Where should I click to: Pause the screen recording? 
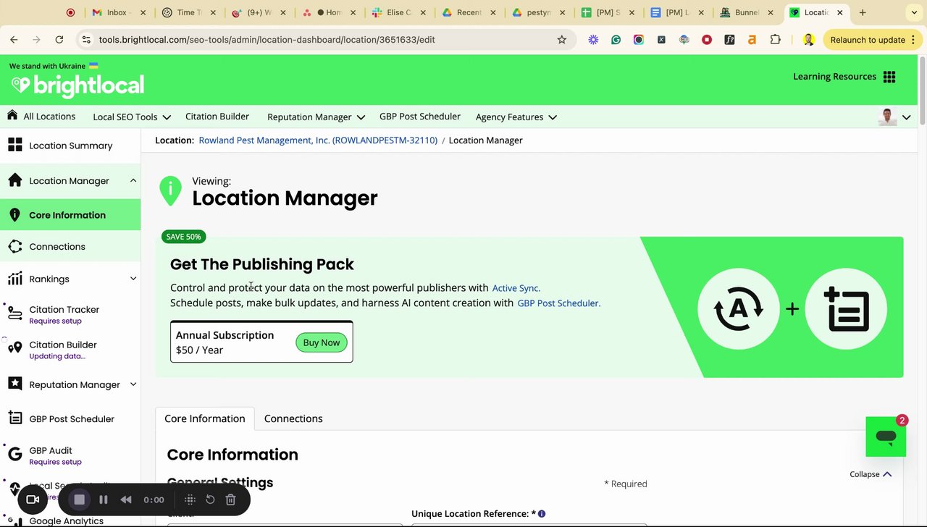104,499
